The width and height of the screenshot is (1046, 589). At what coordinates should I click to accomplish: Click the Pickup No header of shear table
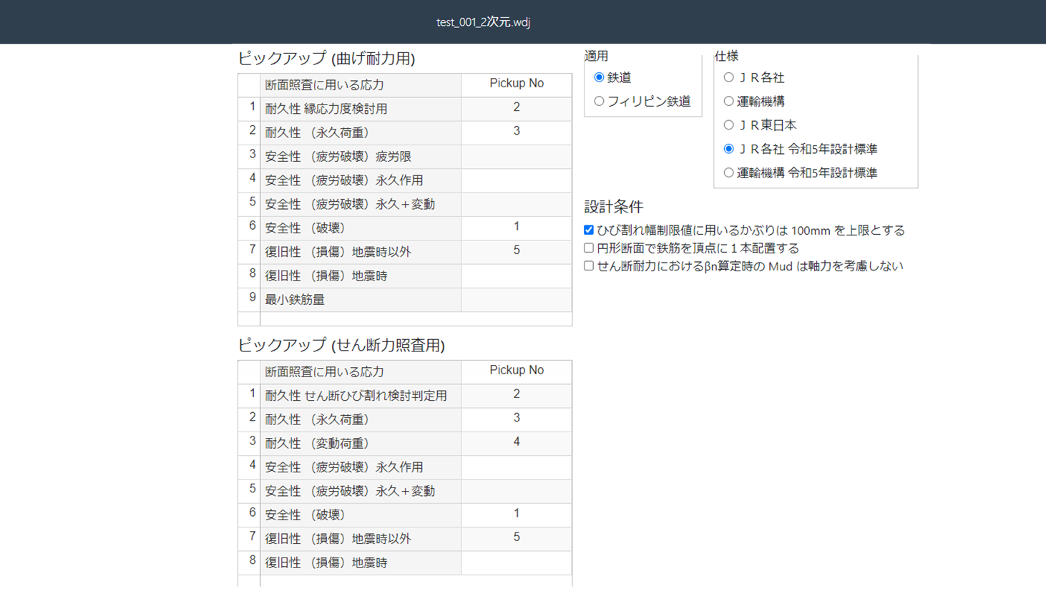coord(517,371)
